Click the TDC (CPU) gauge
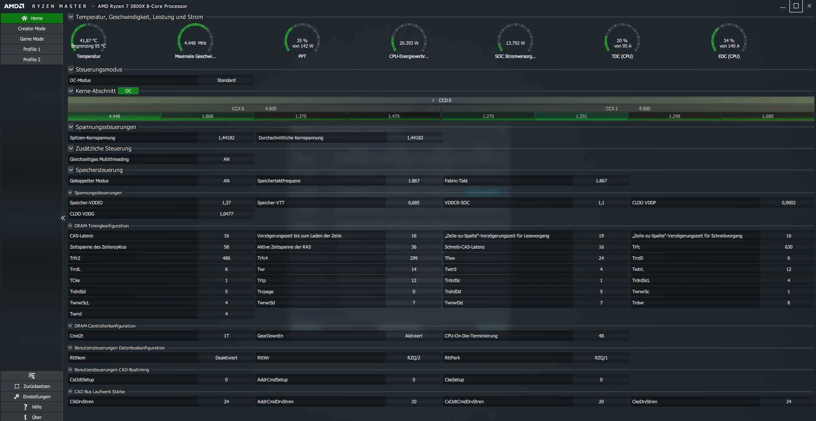Image resolution: width=816 pixels, height=421 pixels. (622, 41)
